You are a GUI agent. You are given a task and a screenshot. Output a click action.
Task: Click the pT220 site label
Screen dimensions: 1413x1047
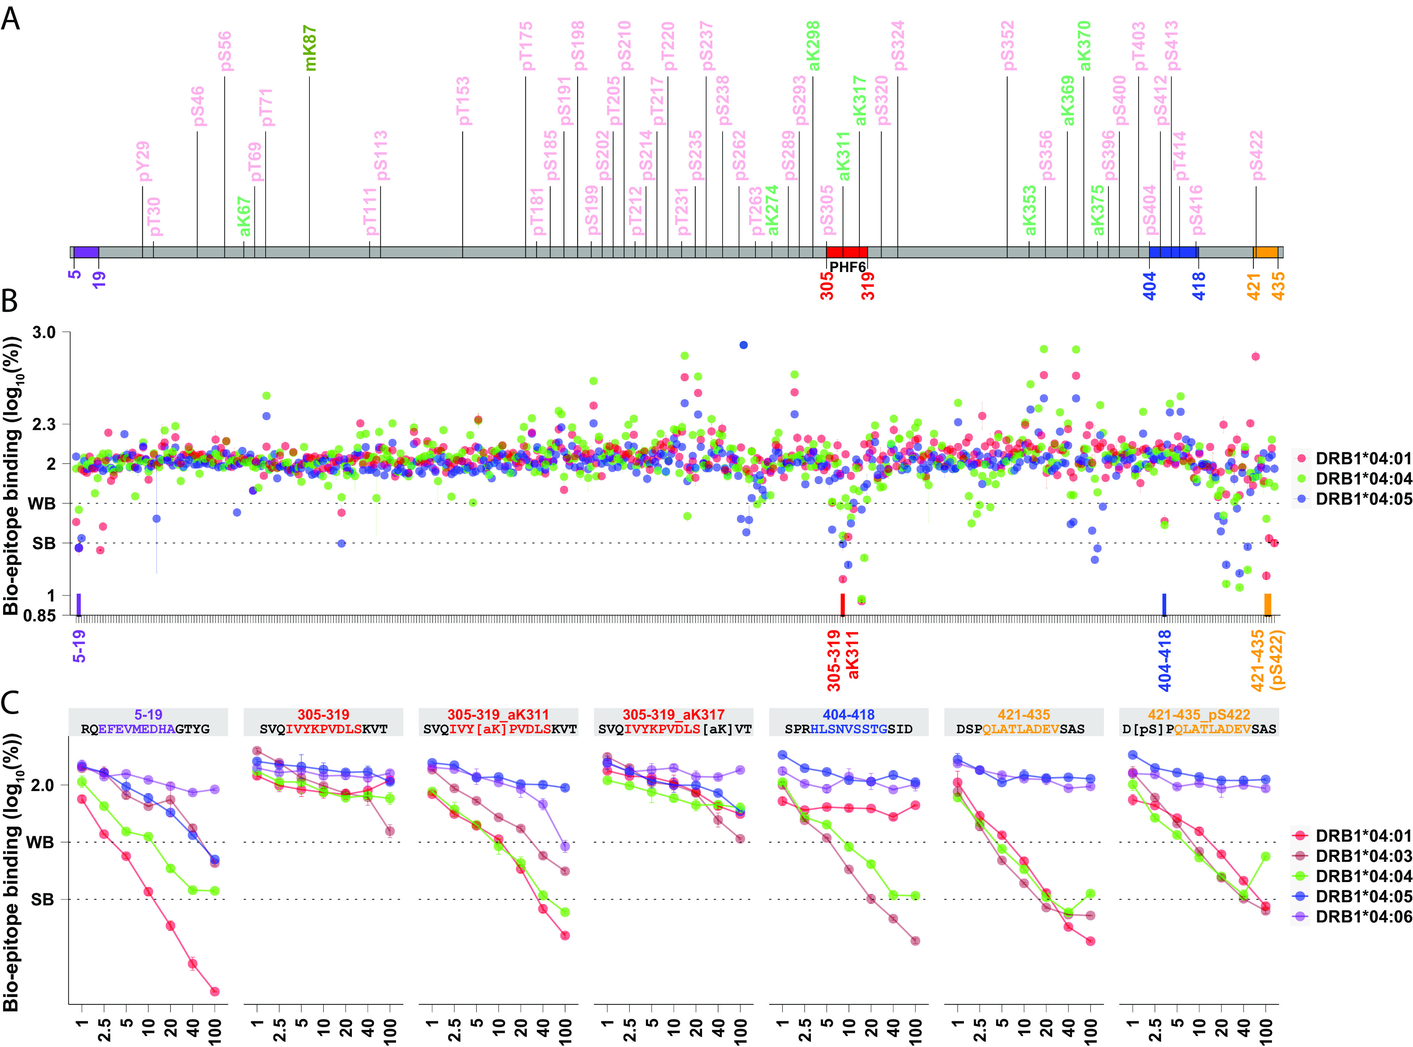pyautogui.click(x=668, y=46)
